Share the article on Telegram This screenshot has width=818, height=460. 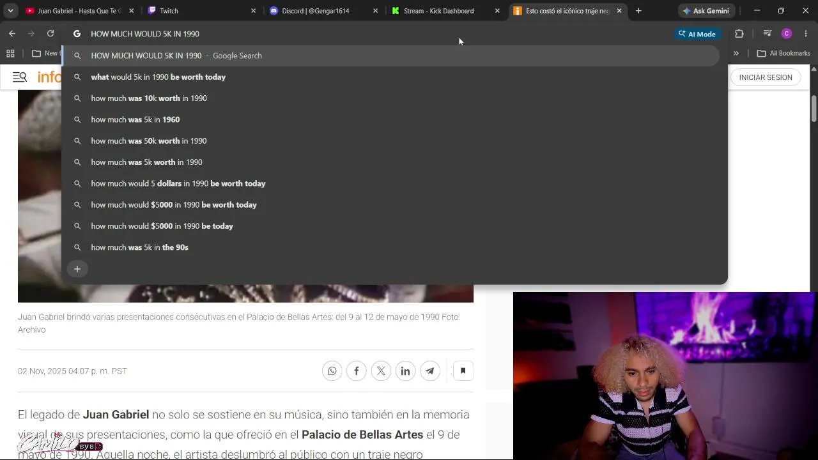tap(429, 371)
